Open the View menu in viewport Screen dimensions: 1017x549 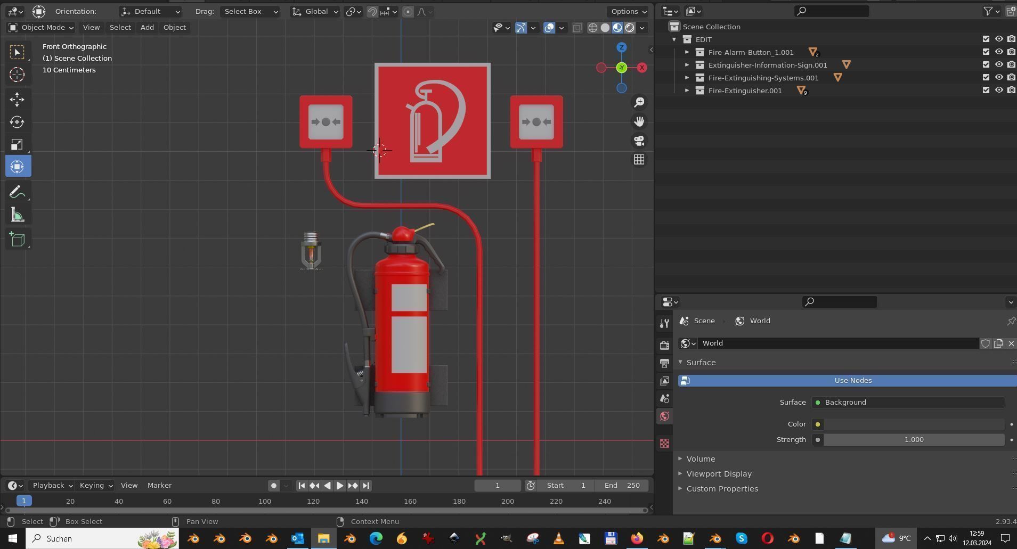point(91,28)
